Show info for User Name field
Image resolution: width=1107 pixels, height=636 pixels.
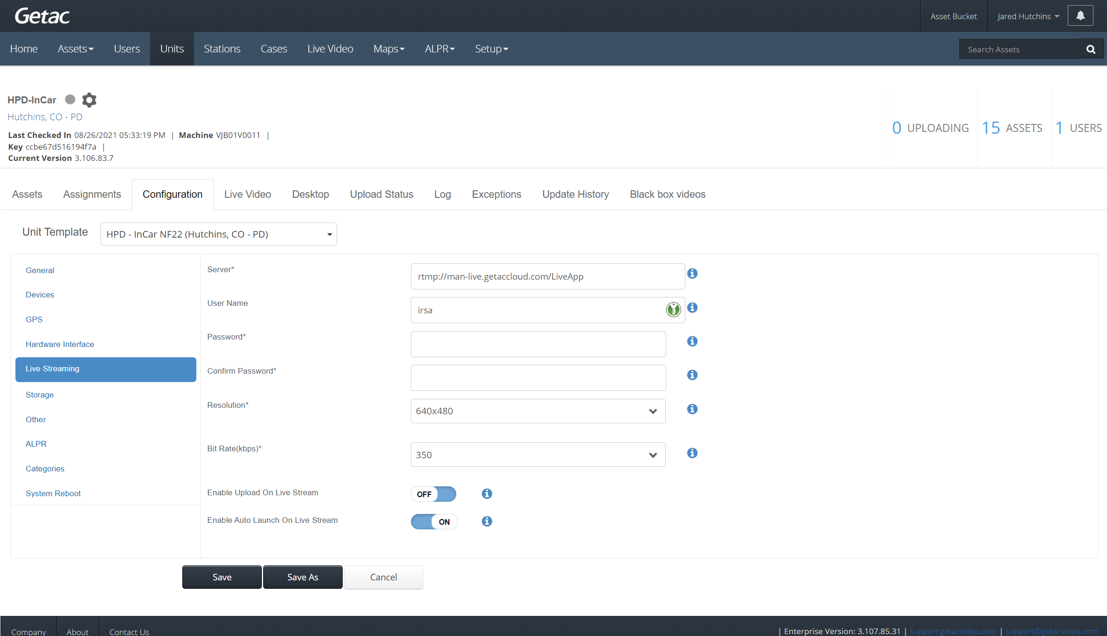coord(692,308)
